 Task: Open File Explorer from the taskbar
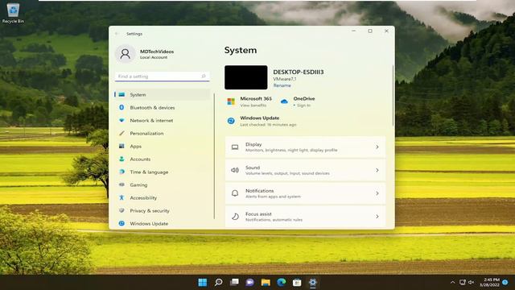tap(266, 282)
